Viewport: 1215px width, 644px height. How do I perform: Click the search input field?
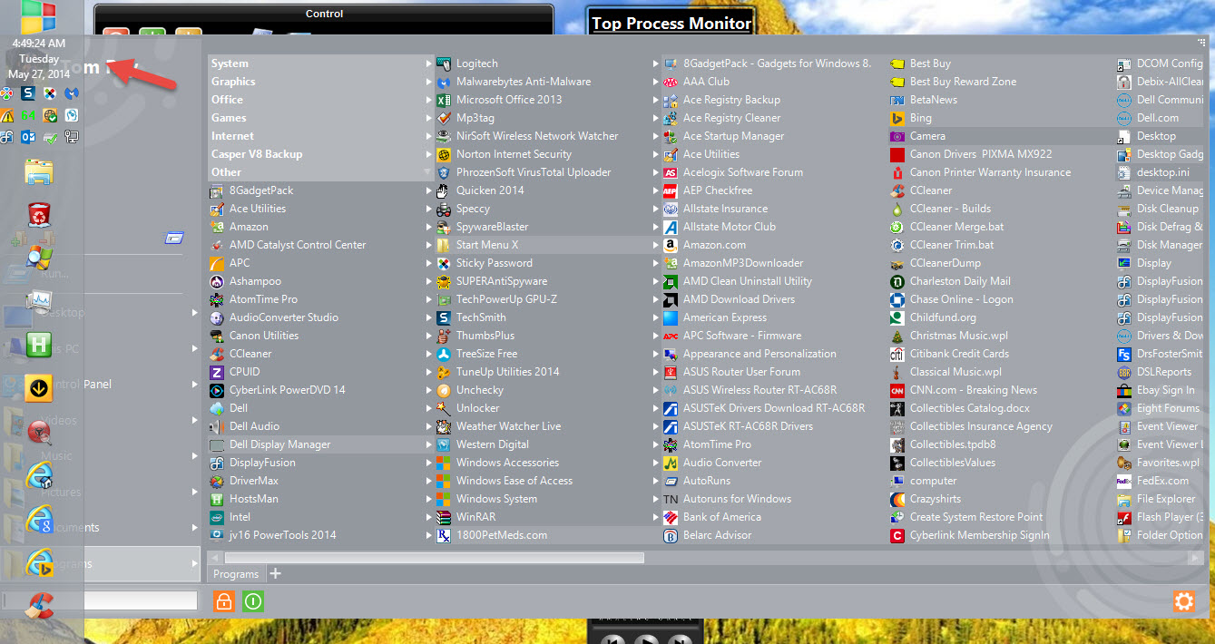click(x=136, y=600)
